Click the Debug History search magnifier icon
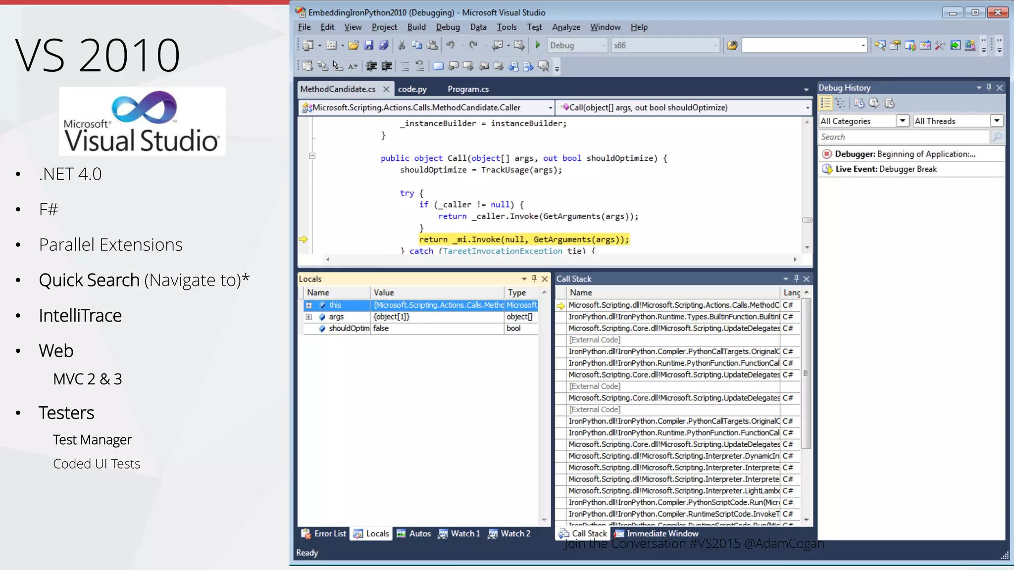The image size is (1014, 570). click(997, 137)
